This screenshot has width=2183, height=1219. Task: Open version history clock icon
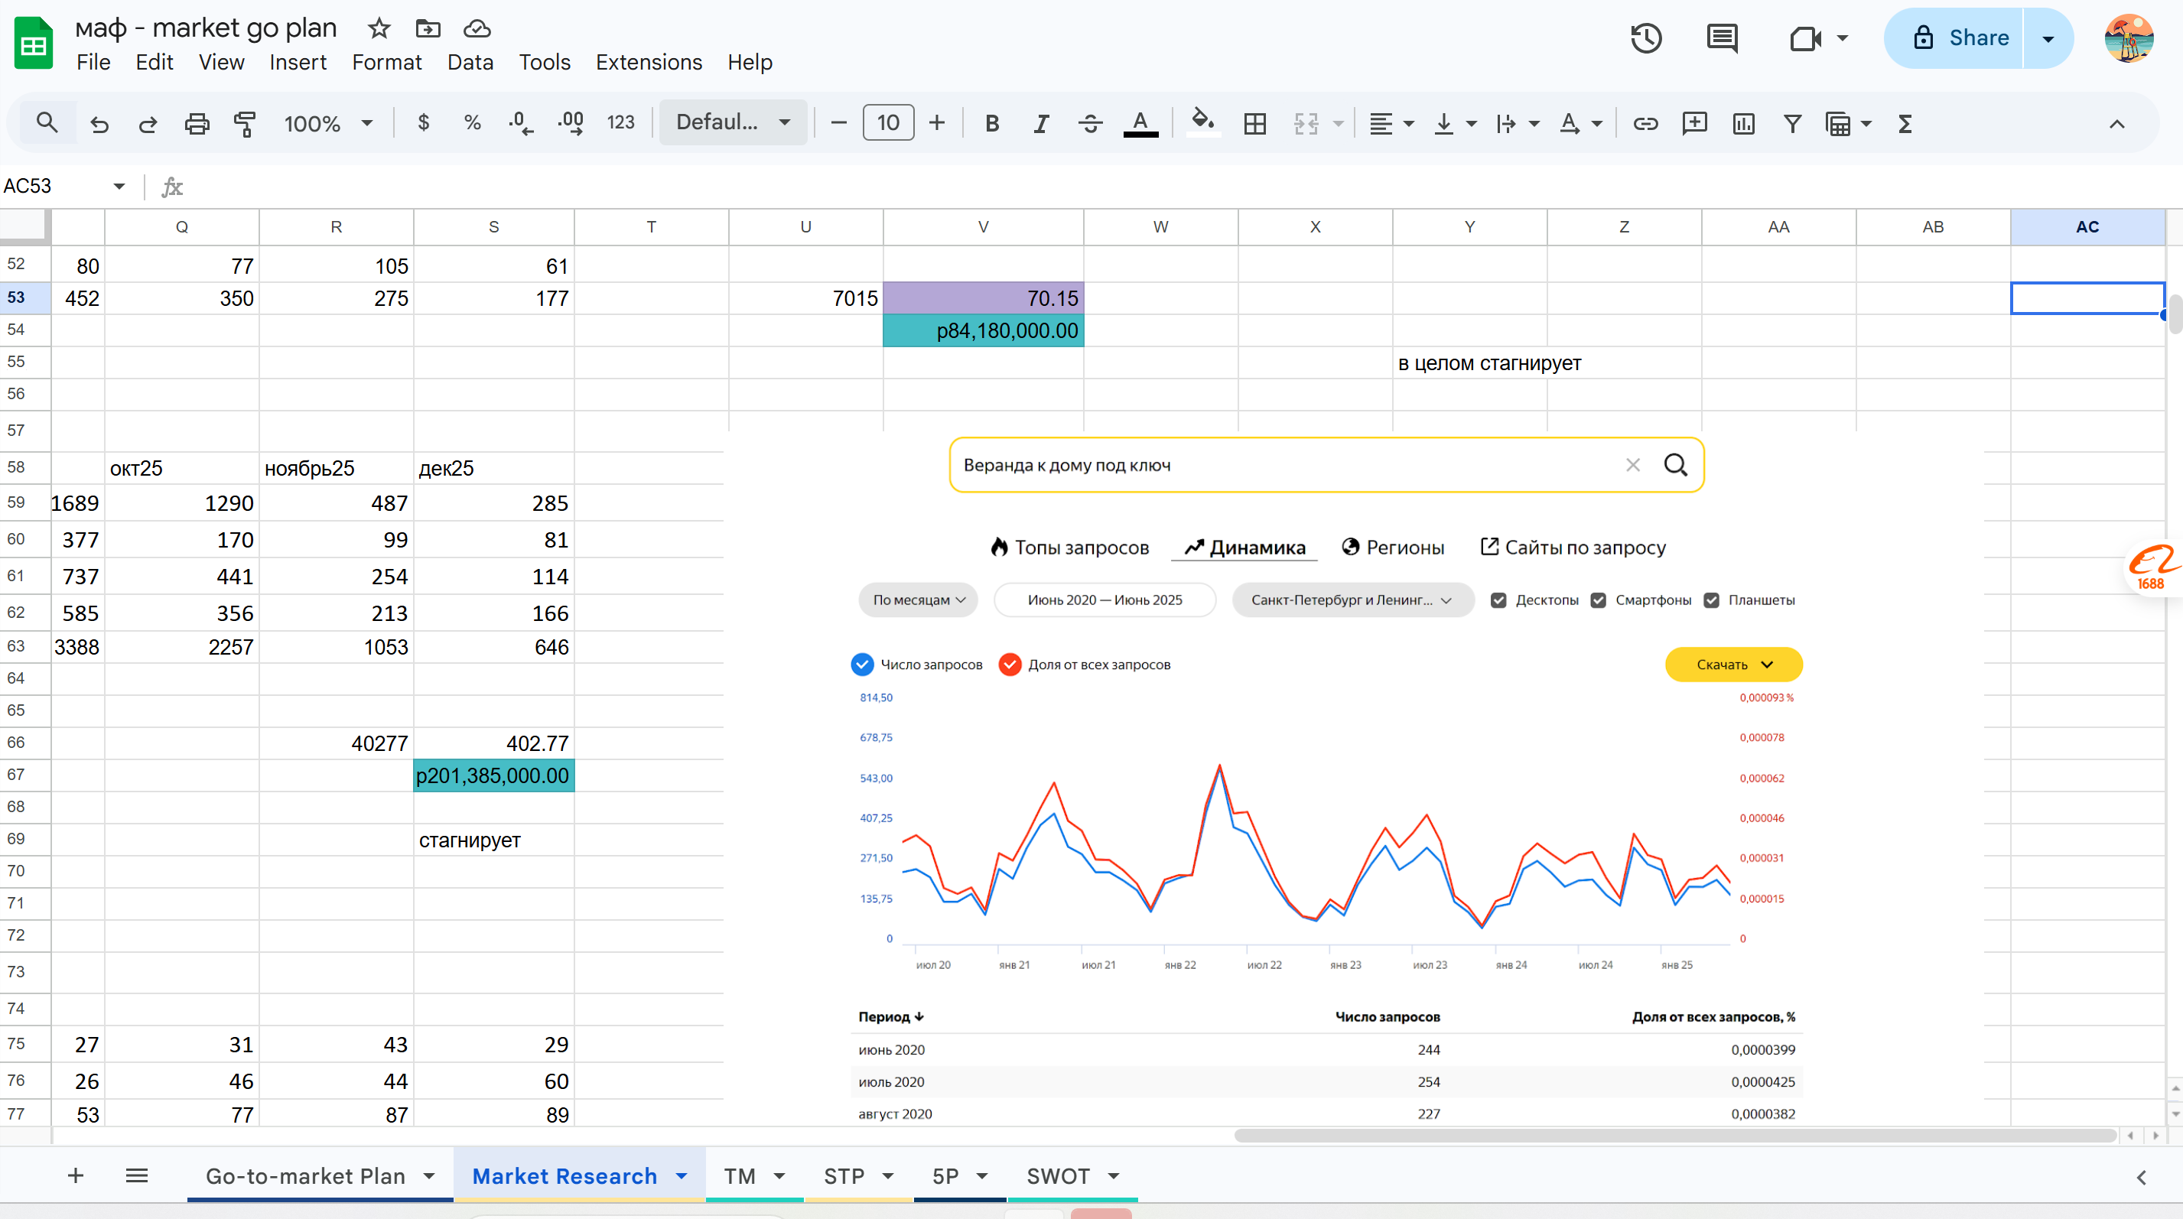pyautogui.click(x=1646, y=38)
